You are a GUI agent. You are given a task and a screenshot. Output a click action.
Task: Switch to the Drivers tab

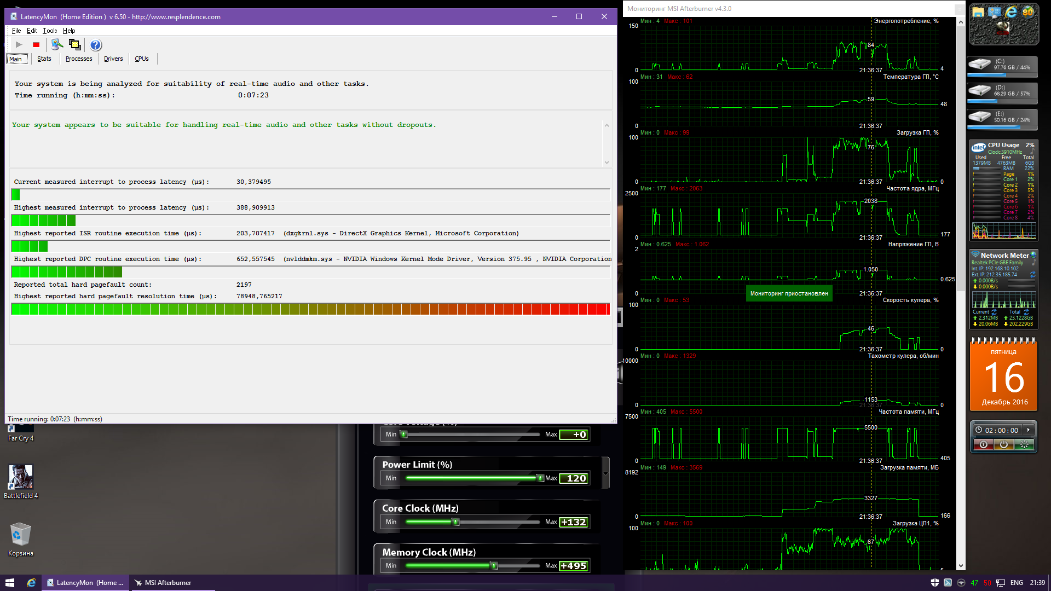pos(113,59)
